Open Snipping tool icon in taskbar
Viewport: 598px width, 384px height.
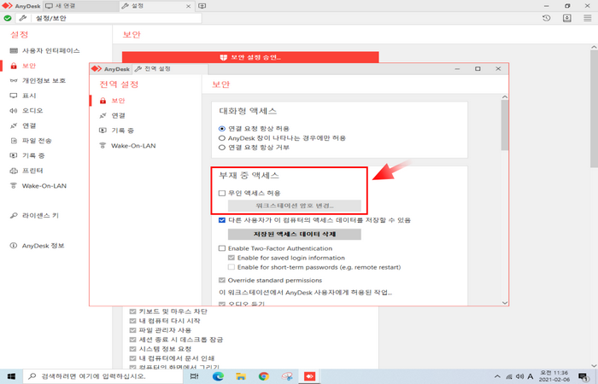[287, 376]
